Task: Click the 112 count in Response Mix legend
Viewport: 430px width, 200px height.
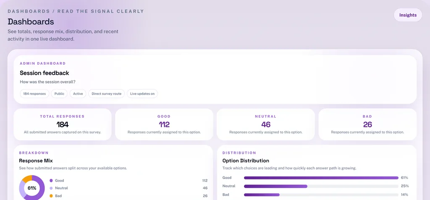Action: point(205,181)
